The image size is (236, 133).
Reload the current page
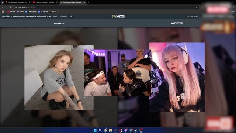pyautogui.click(x=11, y=7)
